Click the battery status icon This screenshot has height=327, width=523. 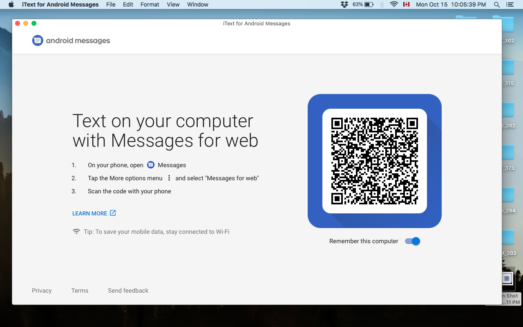pos(369,4)
